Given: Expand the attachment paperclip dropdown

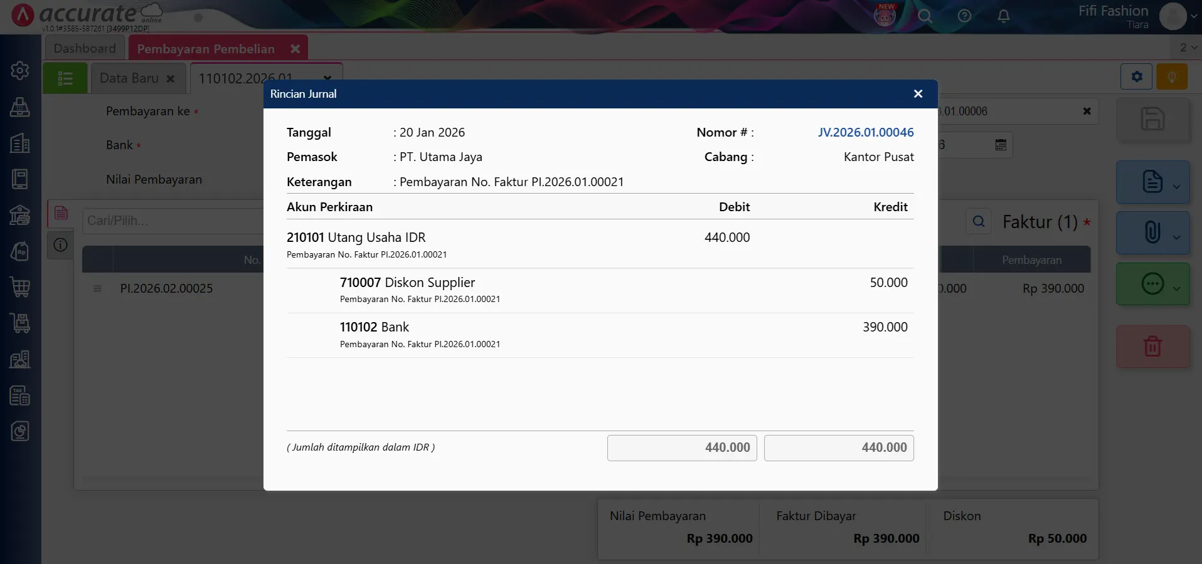Looking at the screenshot, I should pos(1176,237).
